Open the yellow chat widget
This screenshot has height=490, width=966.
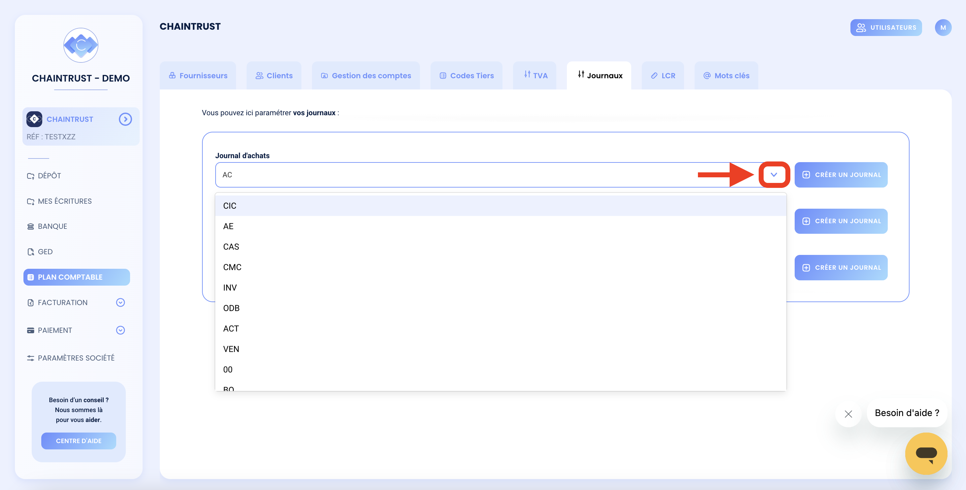point(926,454)
